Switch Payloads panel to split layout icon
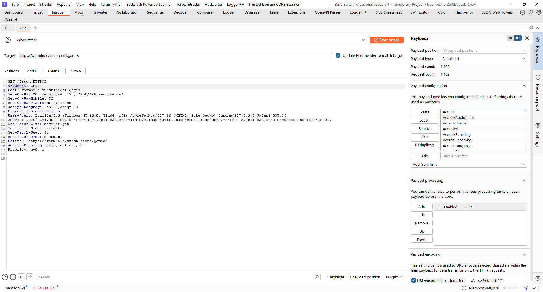Screen dimensions: 543x292 [x=518, y=38]
